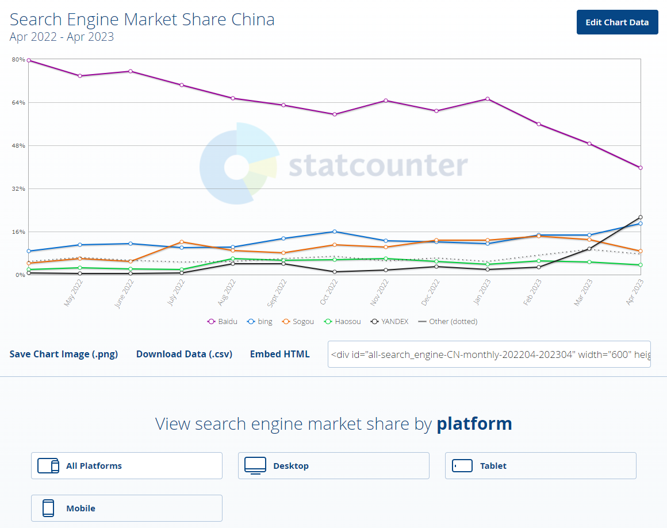Toggle YANDEX legend entry
This screenshot has height=528, width=667.
[x=389, y=322]
